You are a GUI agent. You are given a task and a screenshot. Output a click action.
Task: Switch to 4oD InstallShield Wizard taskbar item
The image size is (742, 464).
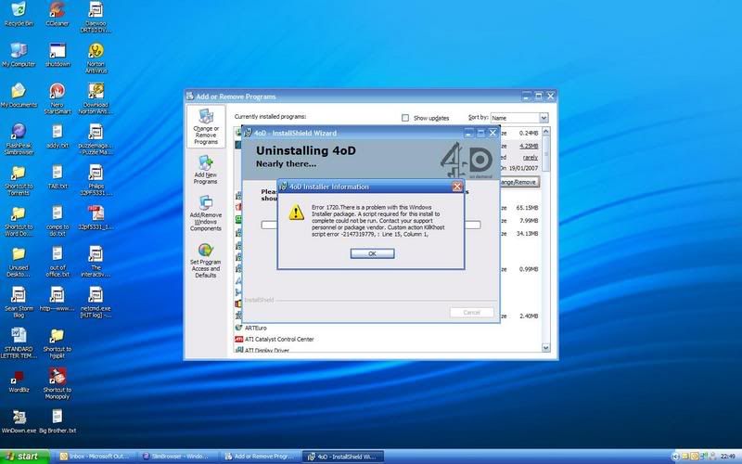pos(343,457)
